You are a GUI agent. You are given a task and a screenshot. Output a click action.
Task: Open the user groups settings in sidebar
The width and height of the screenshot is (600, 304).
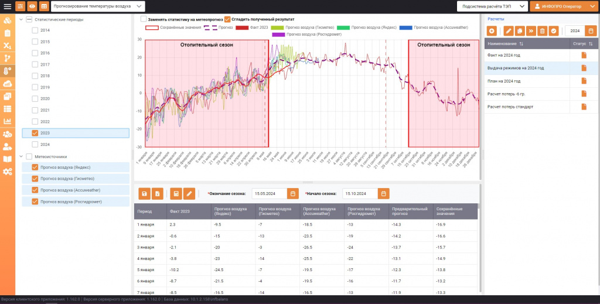pyautogui.click(x=7, y=134)
